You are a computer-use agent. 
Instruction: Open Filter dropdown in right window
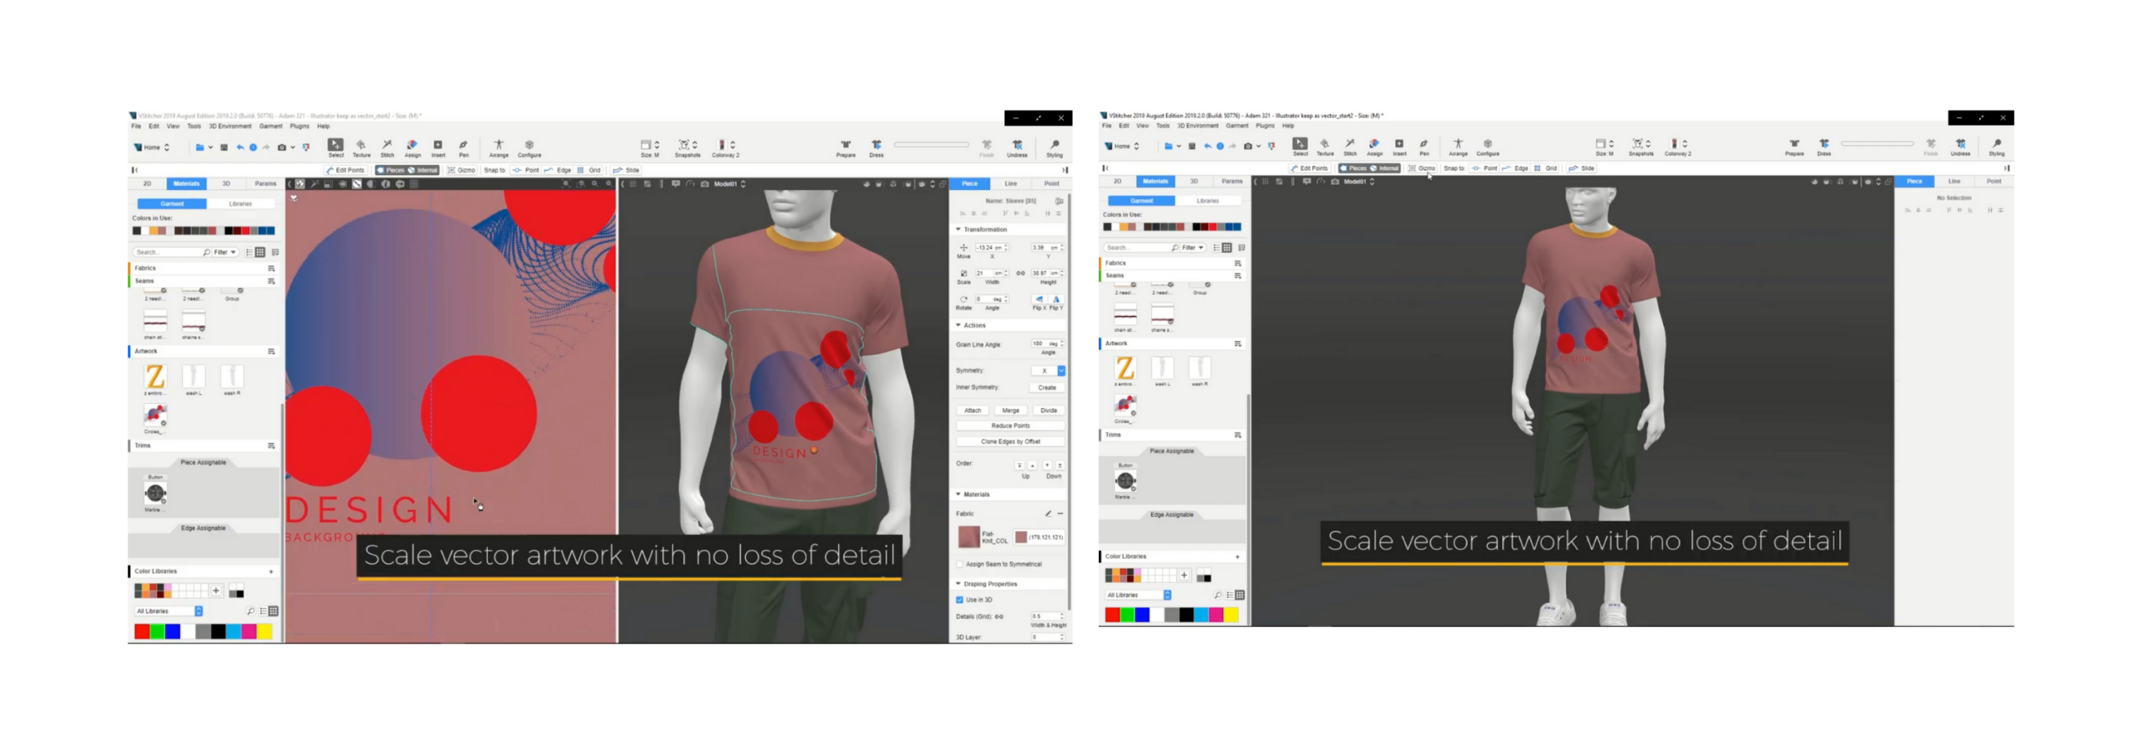1193,247
